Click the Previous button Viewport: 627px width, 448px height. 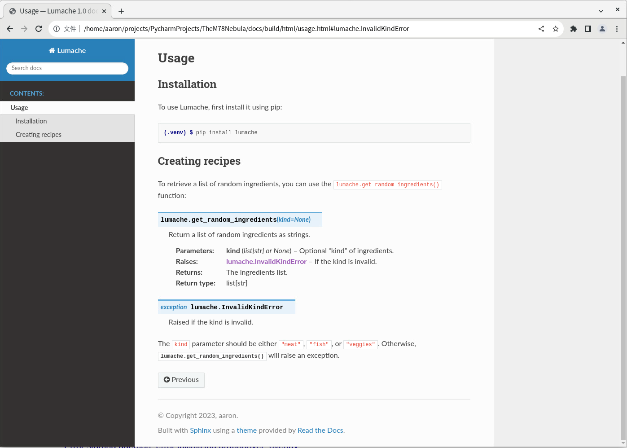point(181,380)
